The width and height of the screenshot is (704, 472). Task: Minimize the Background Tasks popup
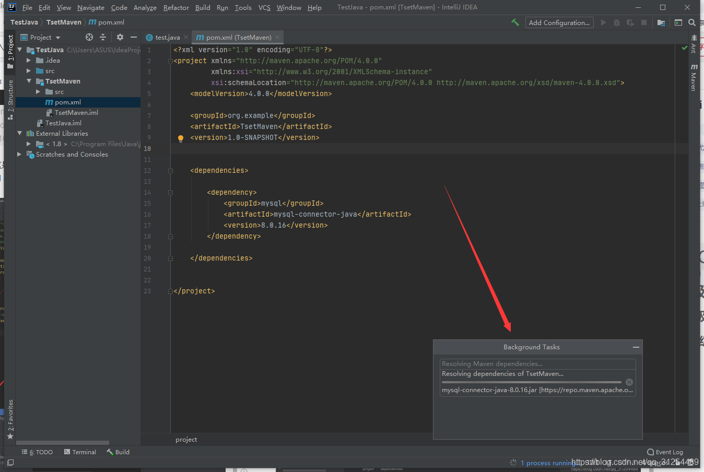(x=636, y=347)
